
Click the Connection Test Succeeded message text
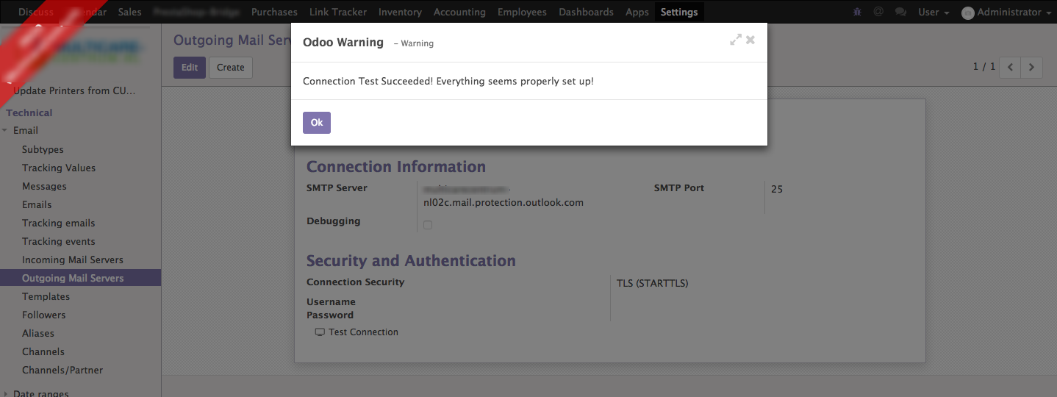point(448,81)
